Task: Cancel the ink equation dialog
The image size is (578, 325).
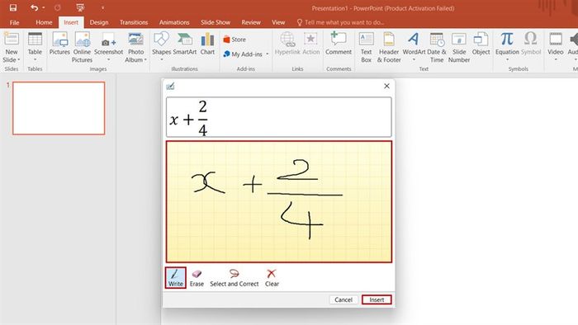Action: 343,299
